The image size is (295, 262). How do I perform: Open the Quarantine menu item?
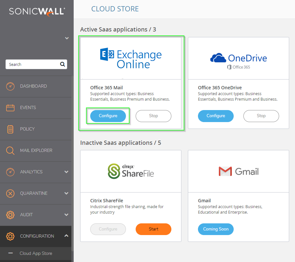tap(36, 193)
